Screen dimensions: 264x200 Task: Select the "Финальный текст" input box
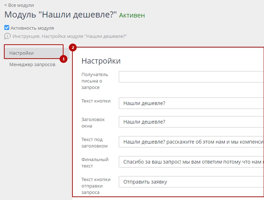pyautogui.click(x=191, y=162)
